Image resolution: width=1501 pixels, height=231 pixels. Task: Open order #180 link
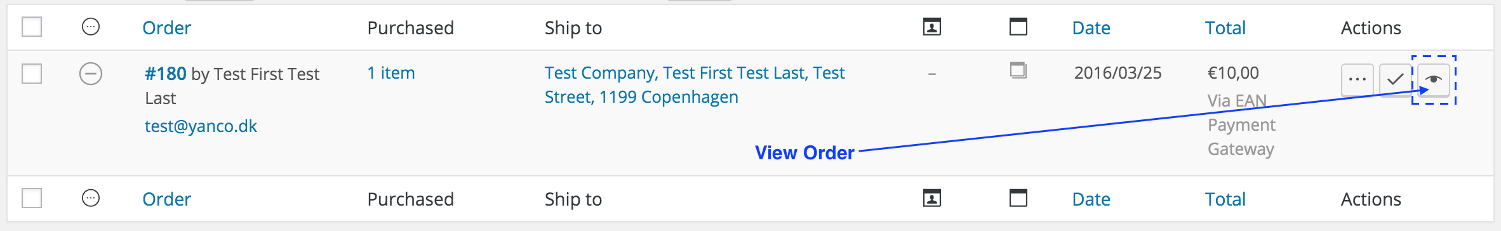(166, 74)
